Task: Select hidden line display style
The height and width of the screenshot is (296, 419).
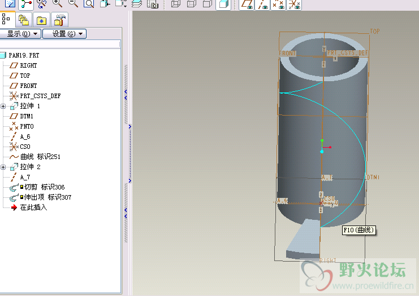Action: click(x=192, y=4)
